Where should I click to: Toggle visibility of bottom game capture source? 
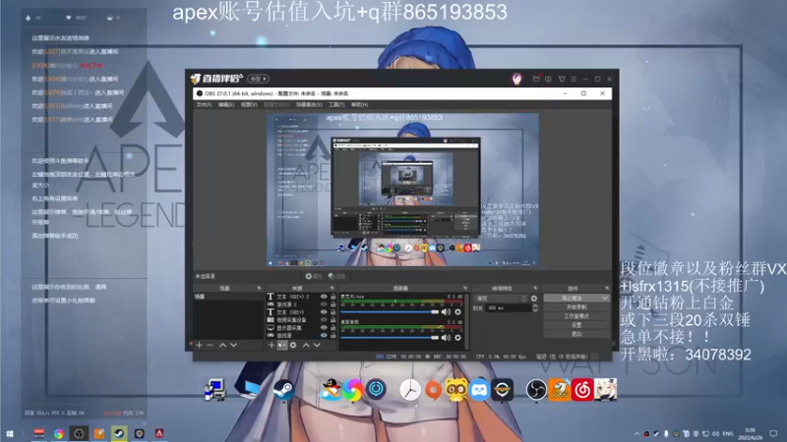pos(324,335)
